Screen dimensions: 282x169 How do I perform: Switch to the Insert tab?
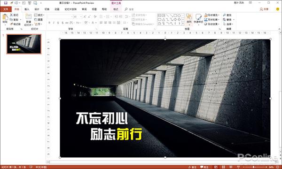click(27, 9)
